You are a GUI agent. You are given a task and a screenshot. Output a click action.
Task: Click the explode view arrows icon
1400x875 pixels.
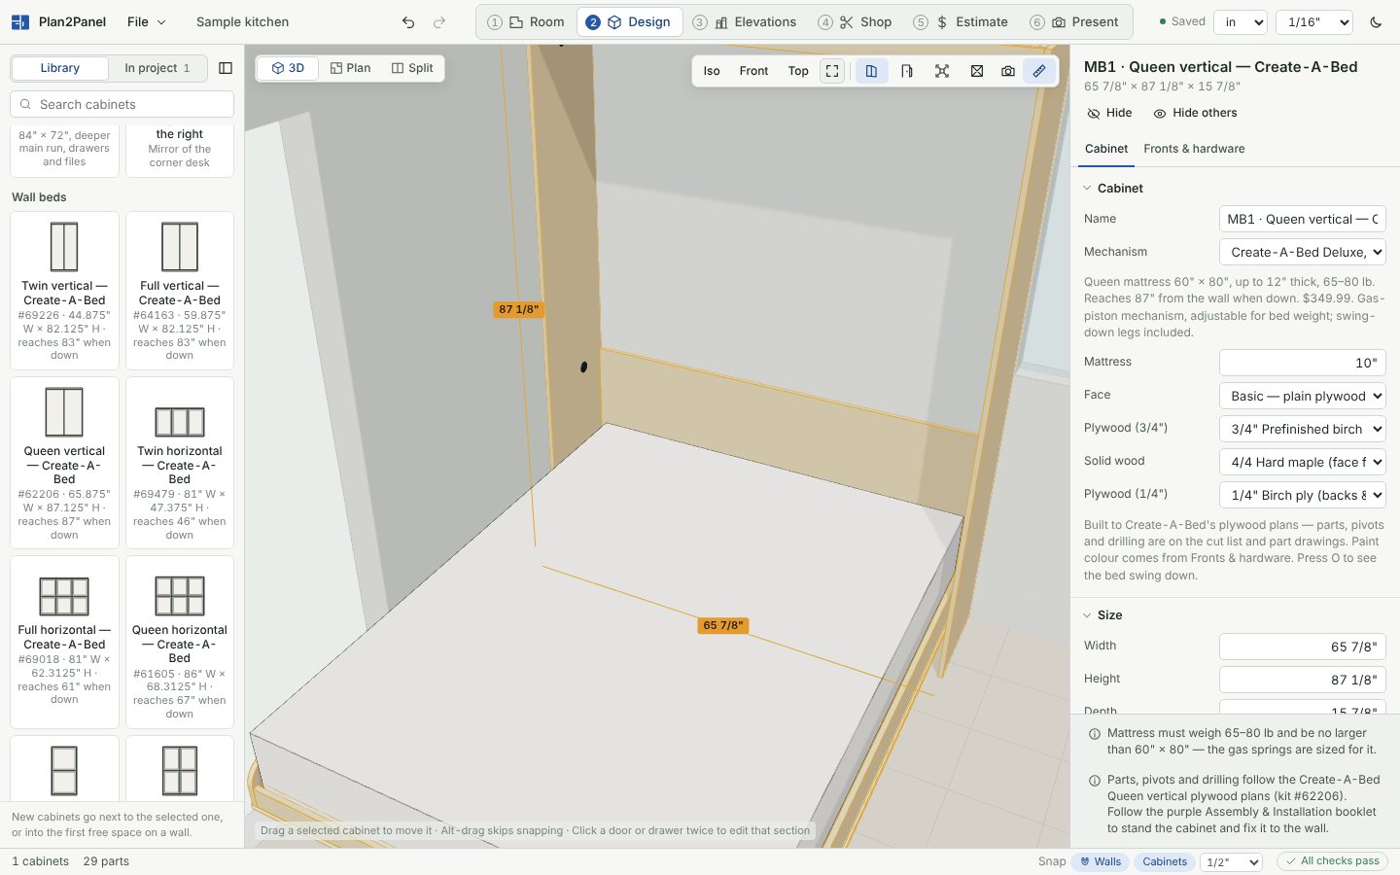coord(942,71)
